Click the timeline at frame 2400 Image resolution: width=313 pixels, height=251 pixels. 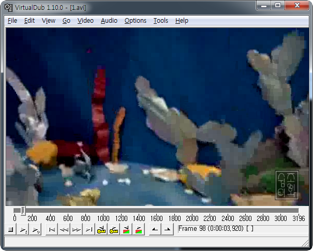click(228, 211)
